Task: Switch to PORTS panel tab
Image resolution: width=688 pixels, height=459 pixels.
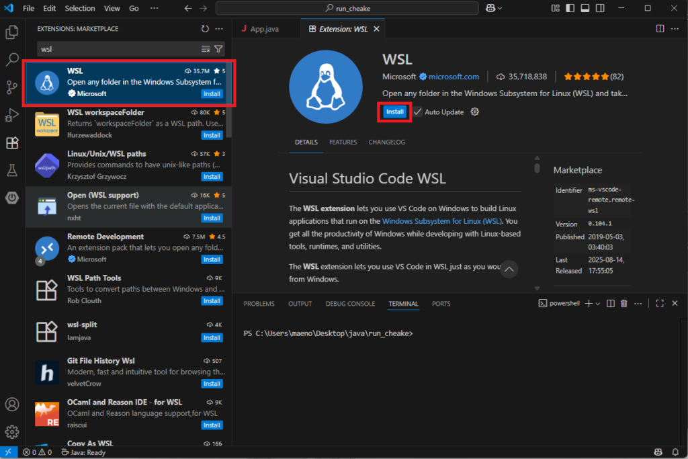Action: pyautogui.click(x=441, y=304)
